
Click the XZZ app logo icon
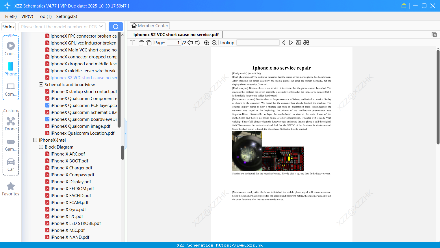7,6
